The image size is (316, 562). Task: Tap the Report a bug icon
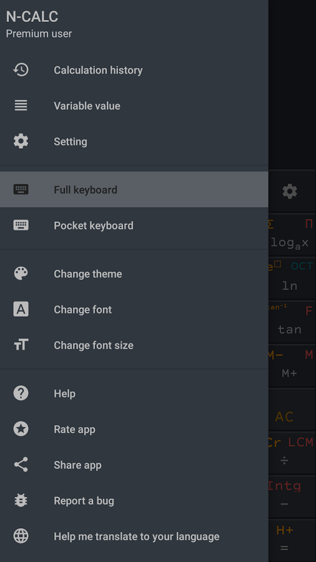[21, 500]
